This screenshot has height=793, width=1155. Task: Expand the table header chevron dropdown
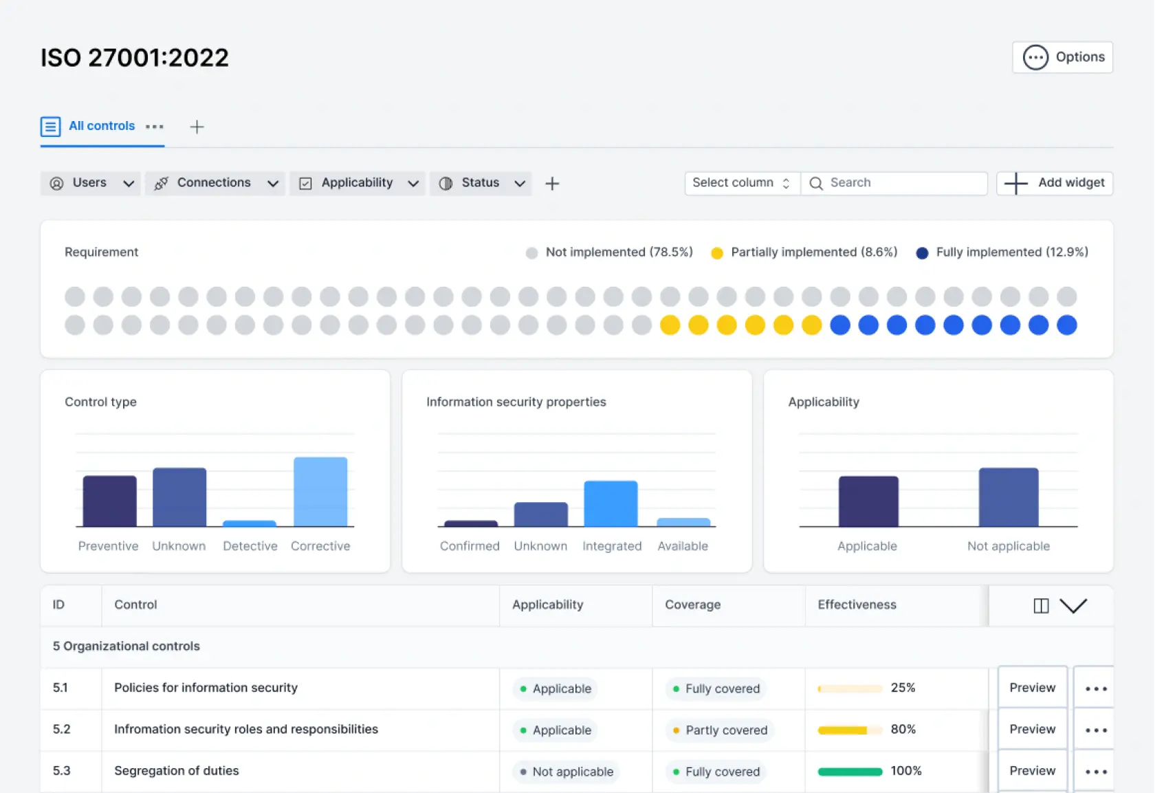coord(1073,605)
